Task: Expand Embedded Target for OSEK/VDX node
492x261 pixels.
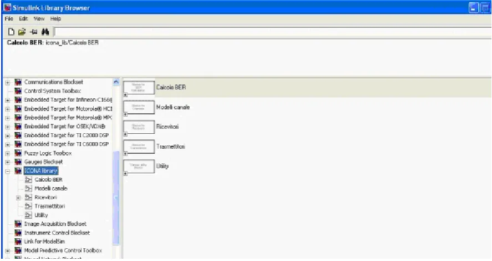Action: pyautogui.click(x=8, y=127)
